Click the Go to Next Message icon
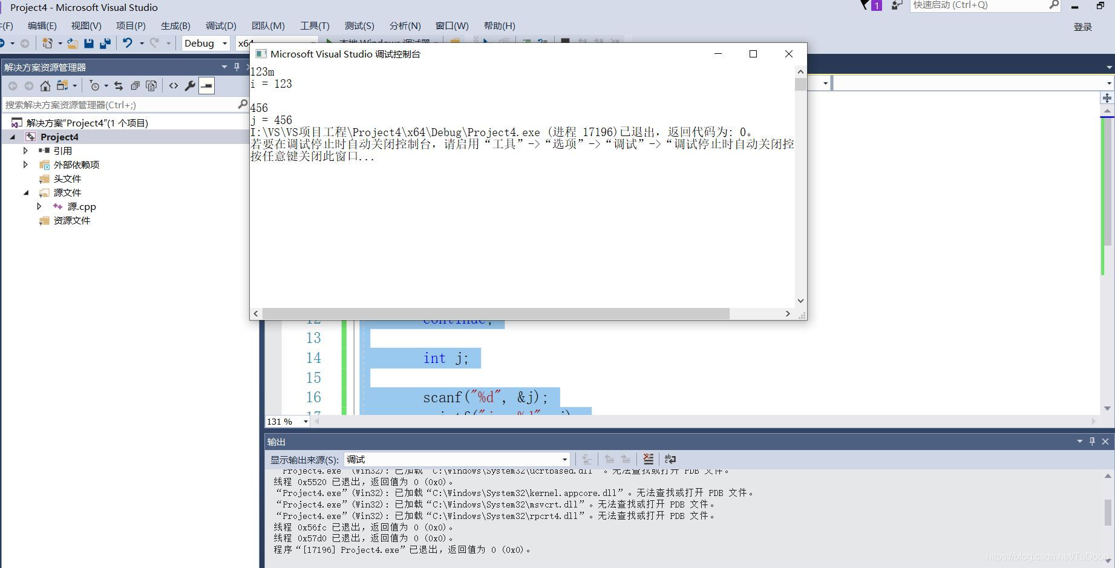Image resolution: width=1115 pixels, height=568 pixels. [x=626, y=459]
